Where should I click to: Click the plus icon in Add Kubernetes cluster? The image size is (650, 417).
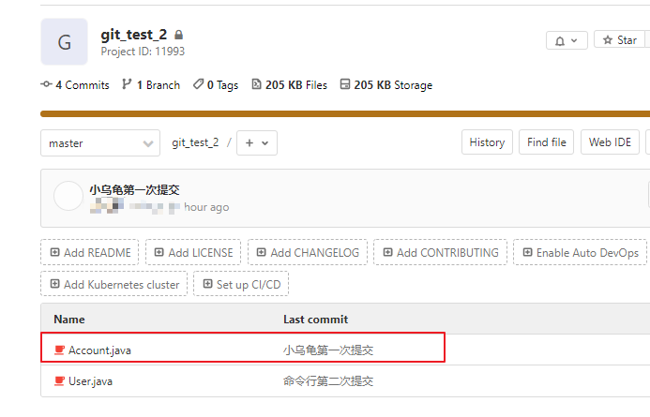(54, 284)
